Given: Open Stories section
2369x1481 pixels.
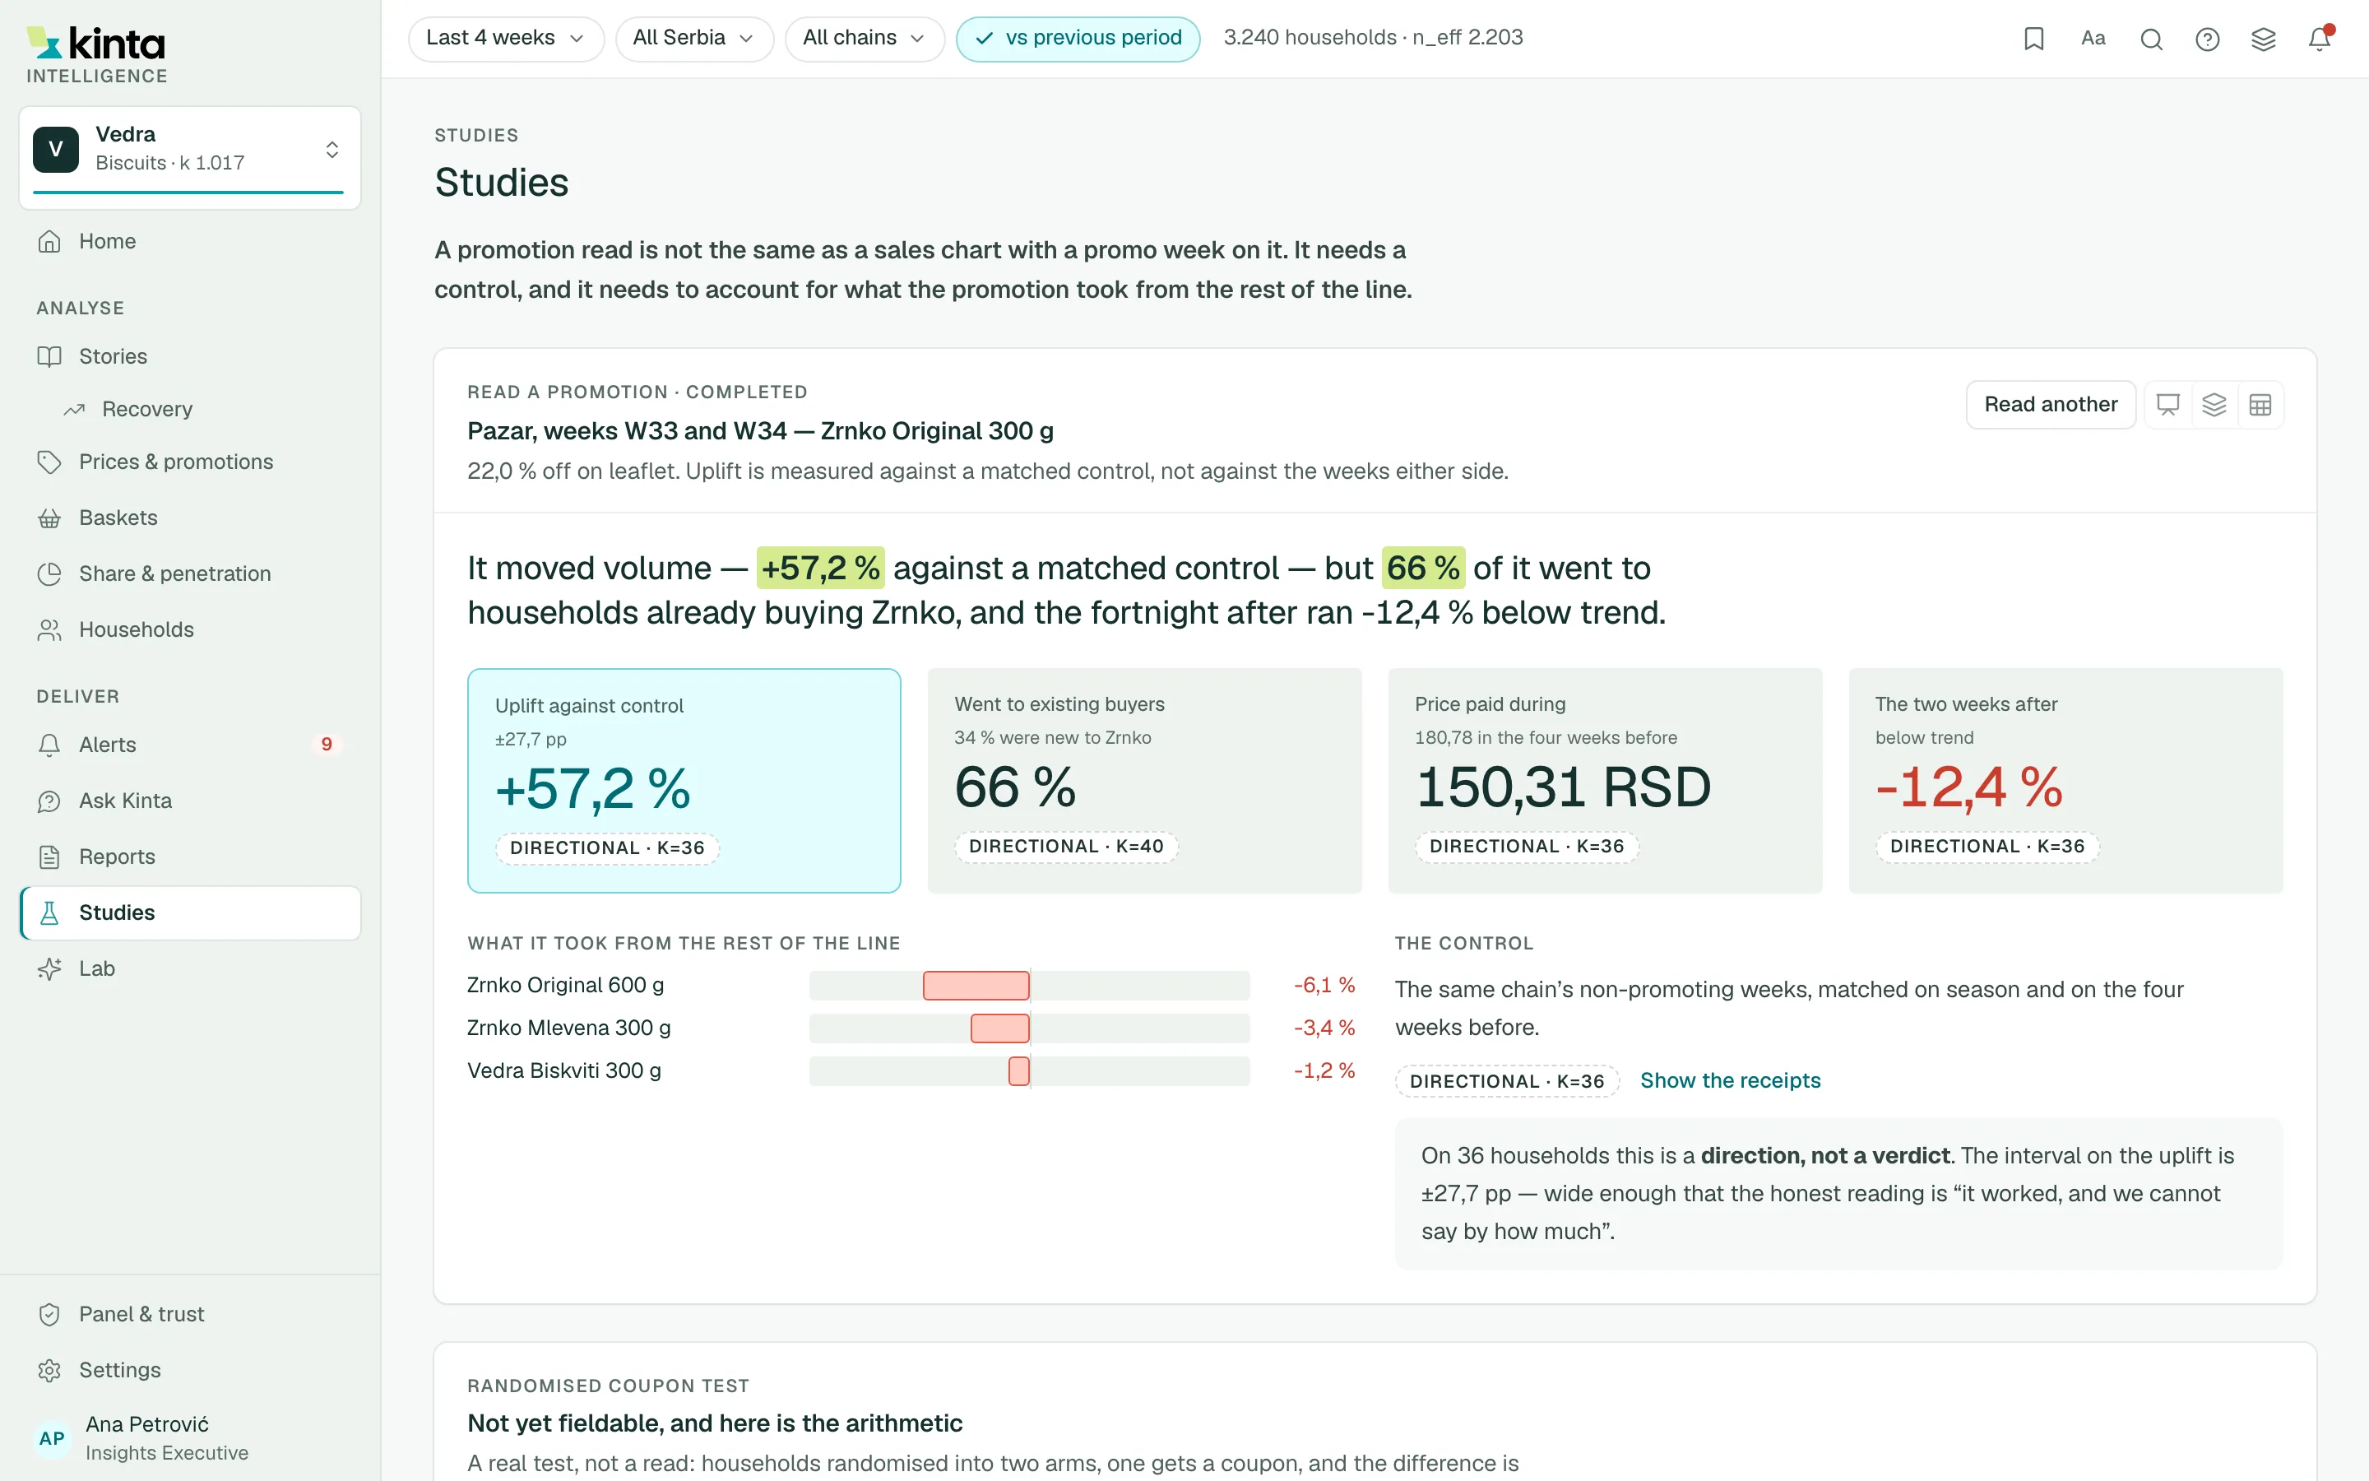Looking at the screenshot, I should point(190,356).
